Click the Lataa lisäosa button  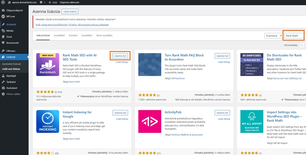click(x=70, y=11)
